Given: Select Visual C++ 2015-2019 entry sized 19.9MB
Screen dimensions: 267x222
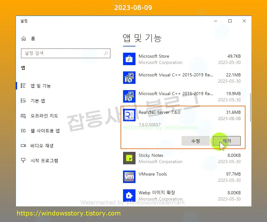Looking at the screenshot, I should [x=176, y=94].
